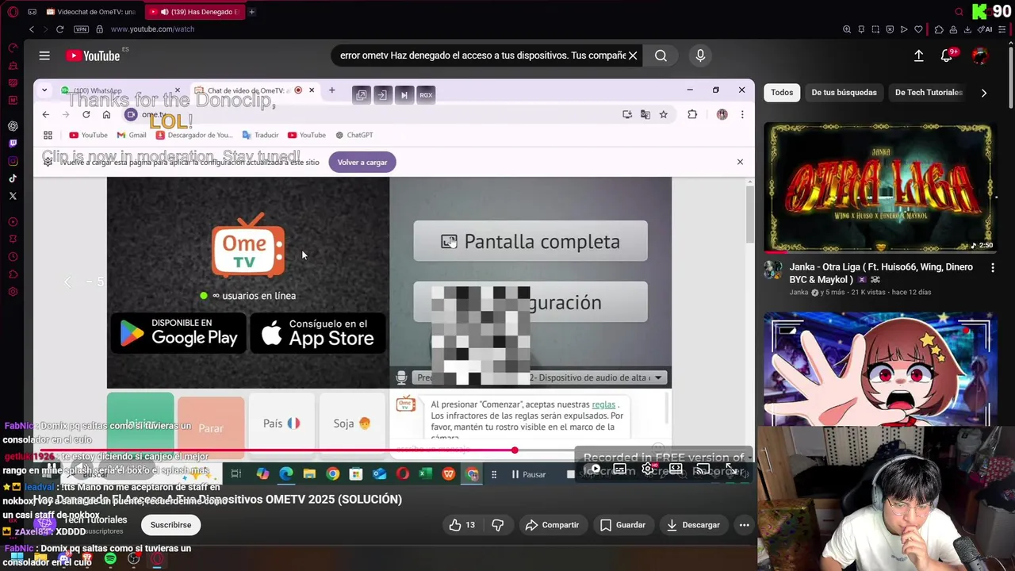Select the 'De Tech Tutoriales' chip
This screenshot has width=1015, height=571.
point(928,92)
